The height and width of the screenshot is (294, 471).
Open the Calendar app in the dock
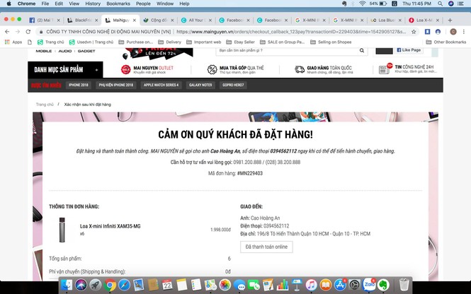(167, 285)
